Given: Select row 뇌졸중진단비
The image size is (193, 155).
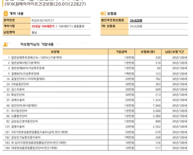Looking at the screenshot, I should [x=95, y=116].
